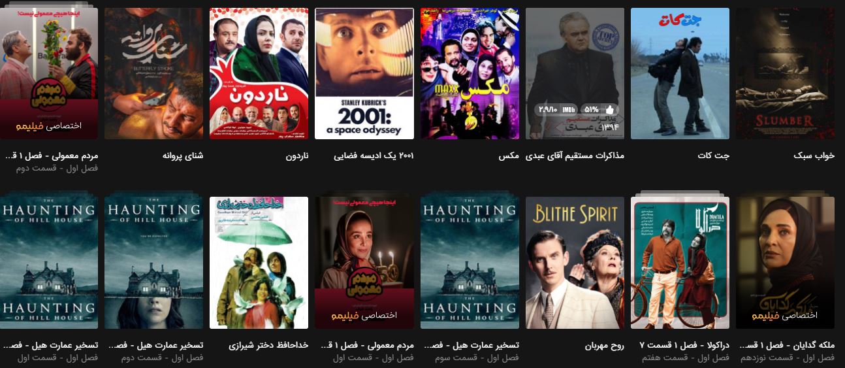The image size is (845, 368).
Task: Click the ۲۰۰۱ یک ادیسه فضایی title text
Action: point(374,156)
